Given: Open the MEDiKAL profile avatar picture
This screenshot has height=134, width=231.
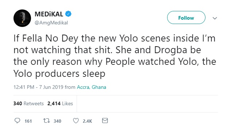Looking at the screenshot, I should pos(22,18).
